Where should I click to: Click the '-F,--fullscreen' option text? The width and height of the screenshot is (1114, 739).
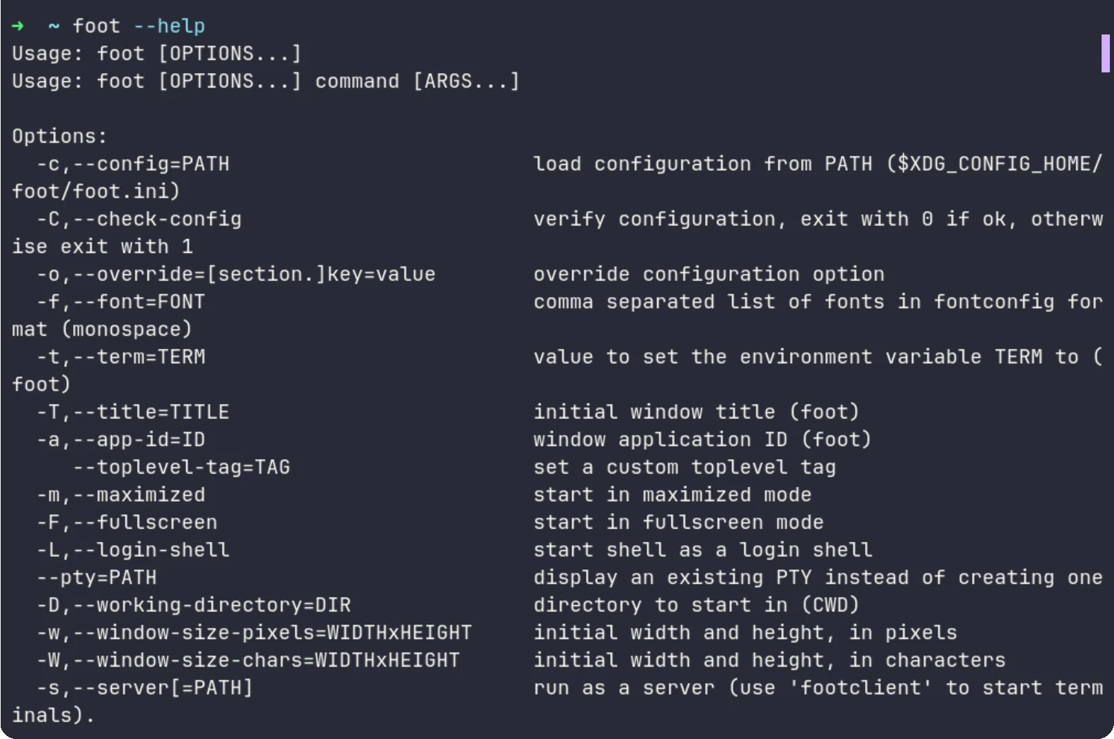click(x=127, y=523)
